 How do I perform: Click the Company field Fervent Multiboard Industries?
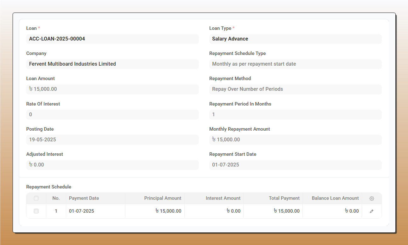click(x=112, y=64)
